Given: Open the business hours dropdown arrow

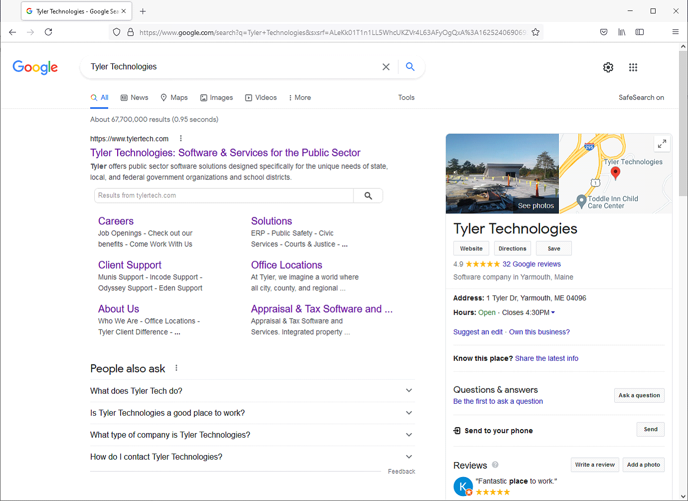Looking at the screenshot, I should (553, 313).
